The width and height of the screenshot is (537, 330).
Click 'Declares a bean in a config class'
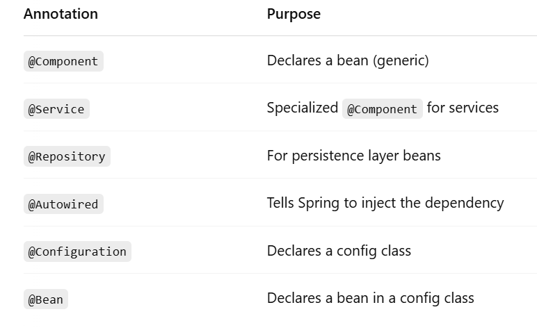point(371,298)
